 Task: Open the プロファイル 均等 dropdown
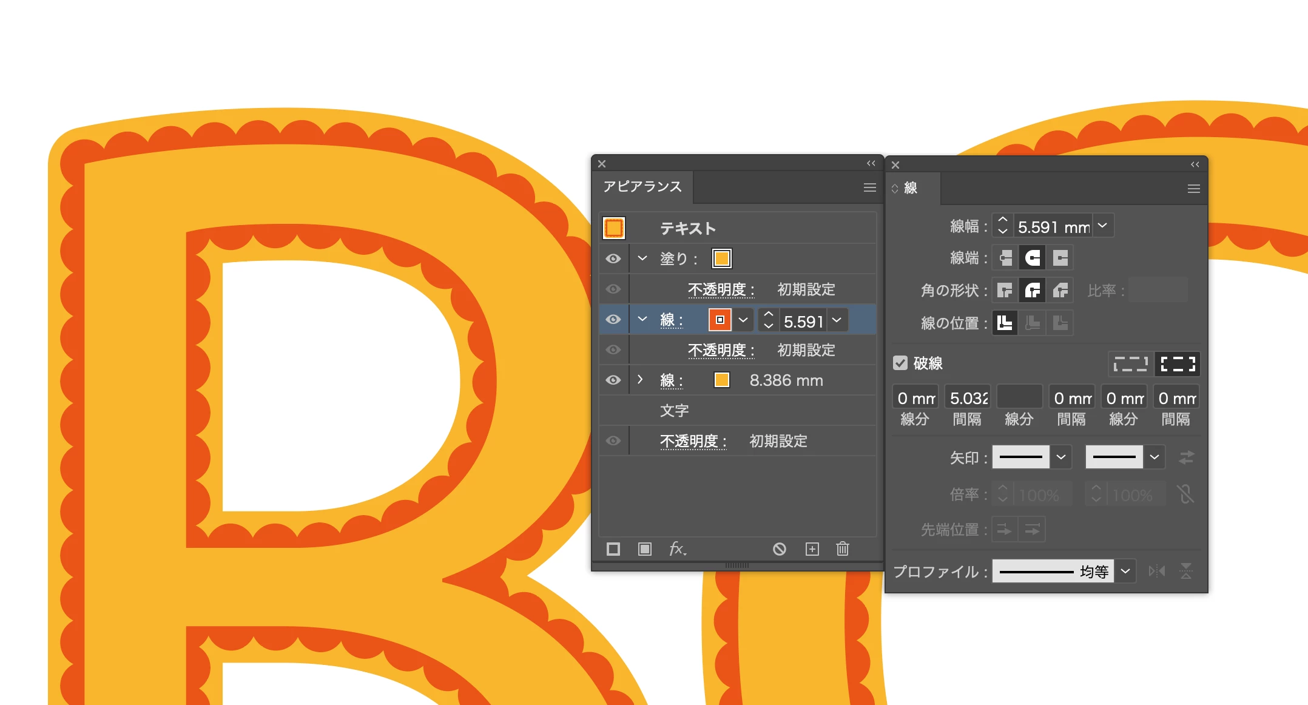(x=1125, y=571)
